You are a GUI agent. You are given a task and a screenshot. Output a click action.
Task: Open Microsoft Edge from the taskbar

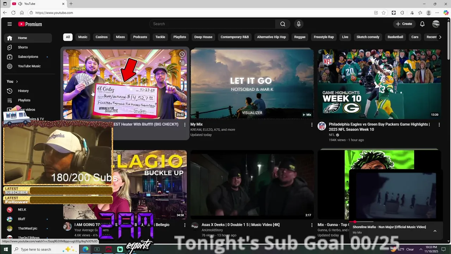(x=86, y=249)
